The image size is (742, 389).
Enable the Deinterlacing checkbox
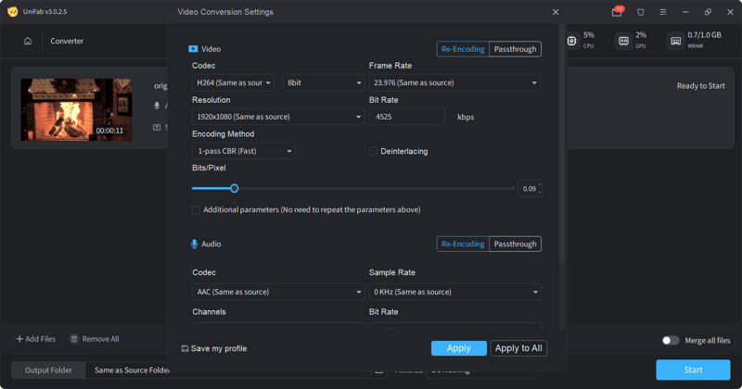373,151
